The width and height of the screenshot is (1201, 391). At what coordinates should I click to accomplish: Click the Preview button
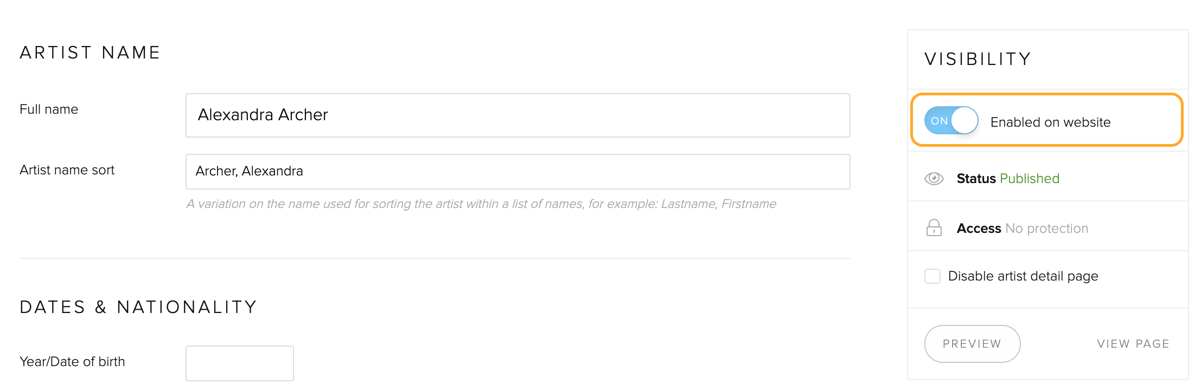tap(972, 344)
